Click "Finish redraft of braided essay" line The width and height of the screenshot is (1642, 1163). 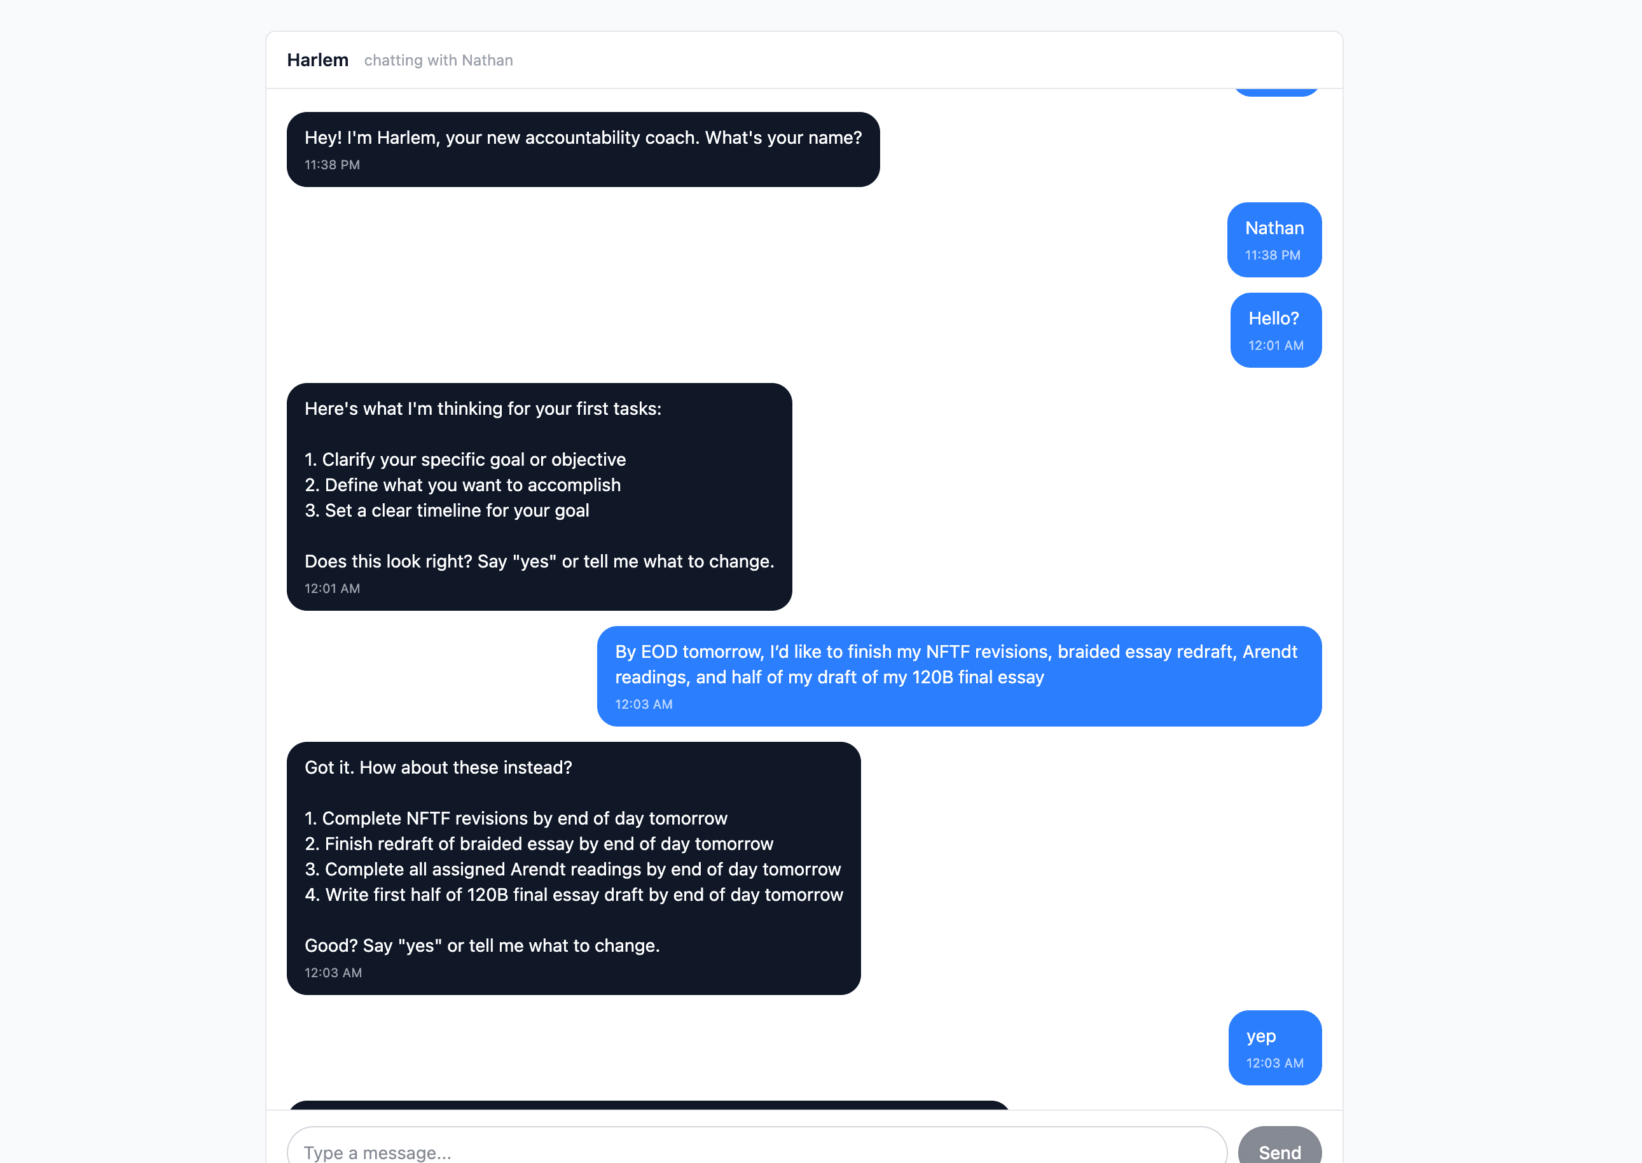(x=538, y=844)
